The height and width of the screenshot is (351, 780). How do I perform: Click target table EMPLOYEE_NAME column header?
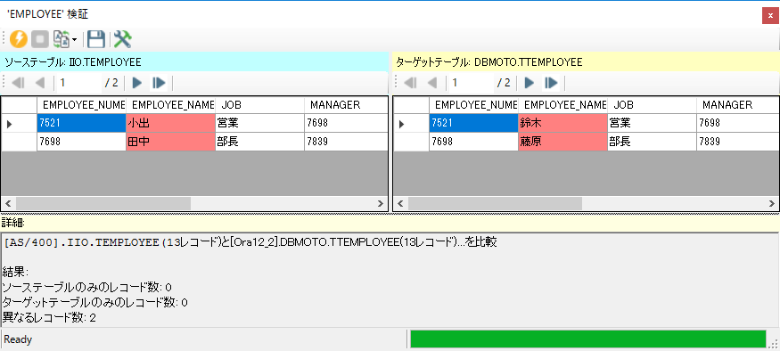563,105
